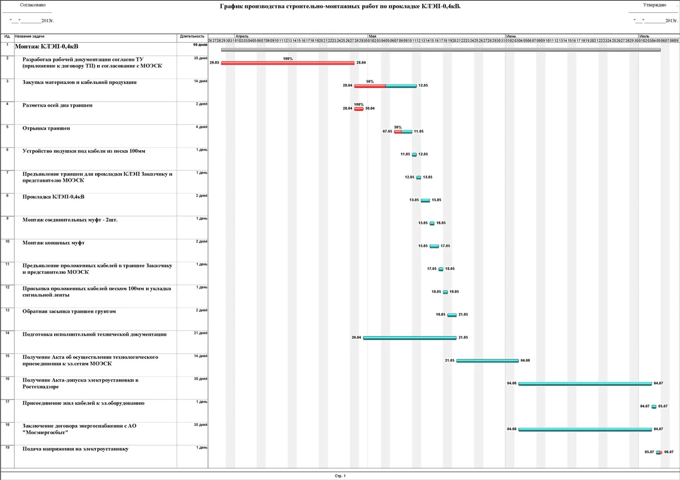Select task Предъявление траншеи для прокладки КЛЭП
The height and width of the screenshot is (480, 680).
pos(97,177)
